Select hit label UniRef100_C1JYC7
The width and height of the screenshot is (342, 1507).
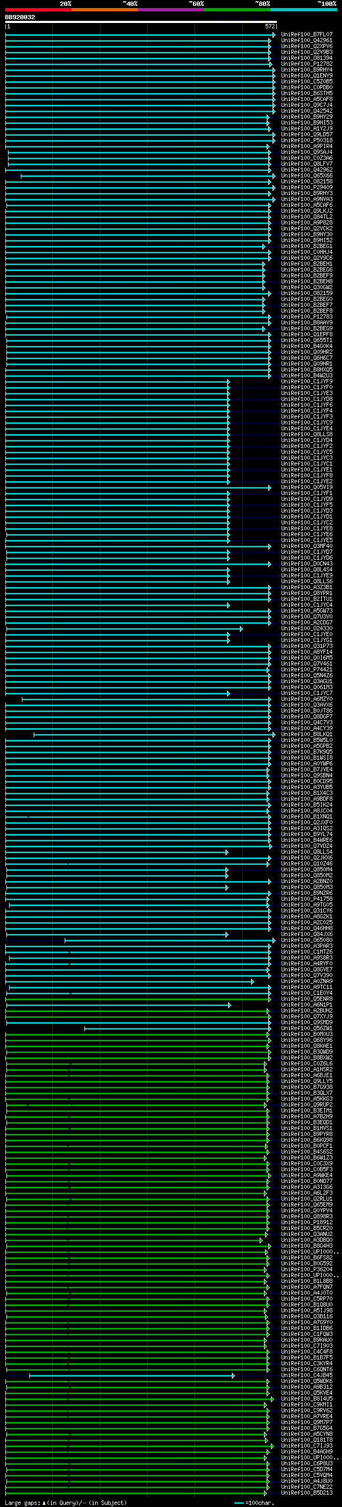pyautogui.click(x=307, y=693)
